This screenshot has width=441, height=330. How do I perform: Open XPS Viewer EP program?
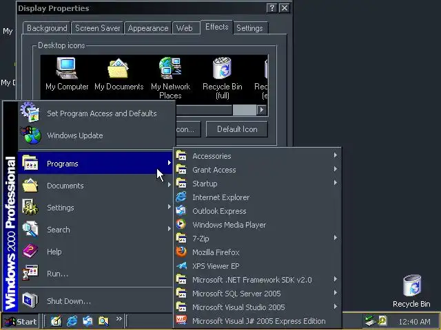pos(257,266)
